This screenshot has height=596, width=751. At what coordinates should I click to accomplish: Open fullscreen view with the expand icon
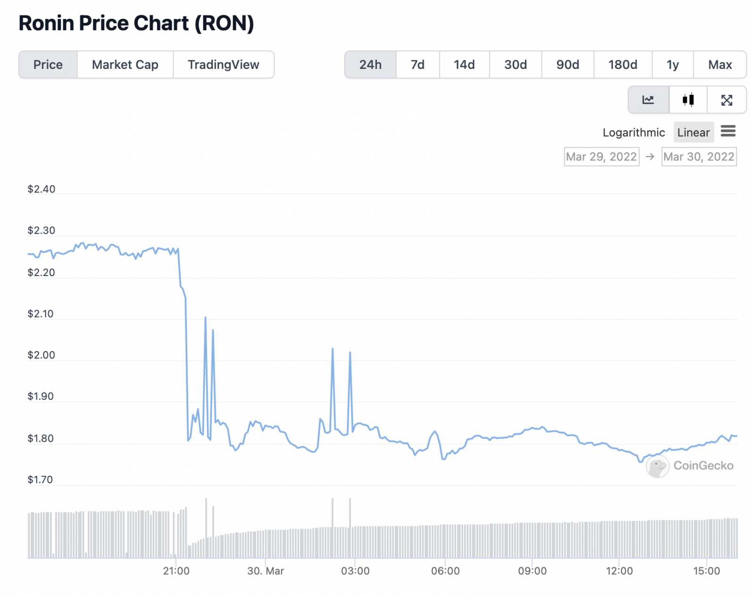pyautogui.click(x=726, y=100)
